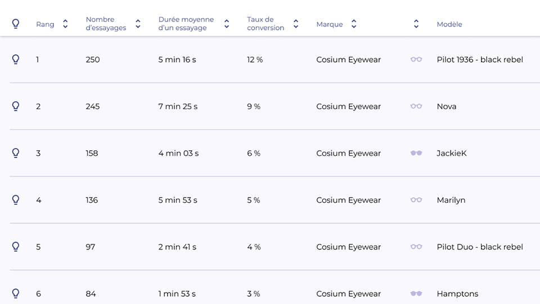Image resolution: width=540 pixels, height=304 pixels.
Task: Click the Taux de conversion header label
Action: [265, 24]
